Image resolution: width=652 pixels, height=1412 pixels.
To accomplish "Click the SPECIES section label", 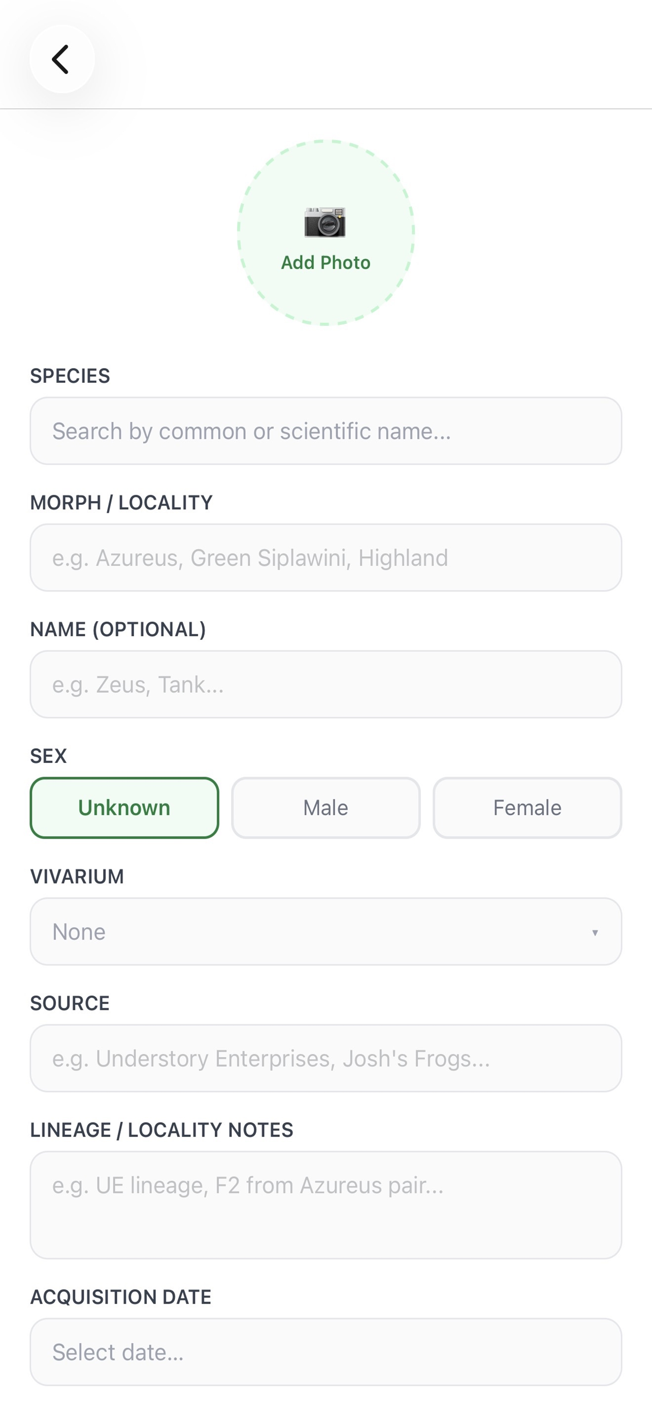I will (x=69, y=375).
